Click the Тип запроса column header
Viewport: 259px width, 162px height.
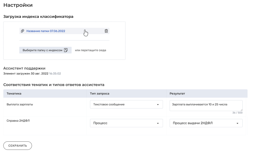pyautogui.click(x=100, y=93)
